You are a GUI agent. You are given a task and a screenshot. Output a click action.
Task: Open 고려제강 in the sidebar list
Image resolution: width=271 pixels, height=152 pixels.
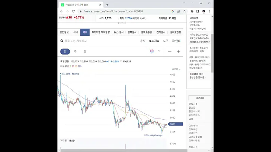[193, 129]
